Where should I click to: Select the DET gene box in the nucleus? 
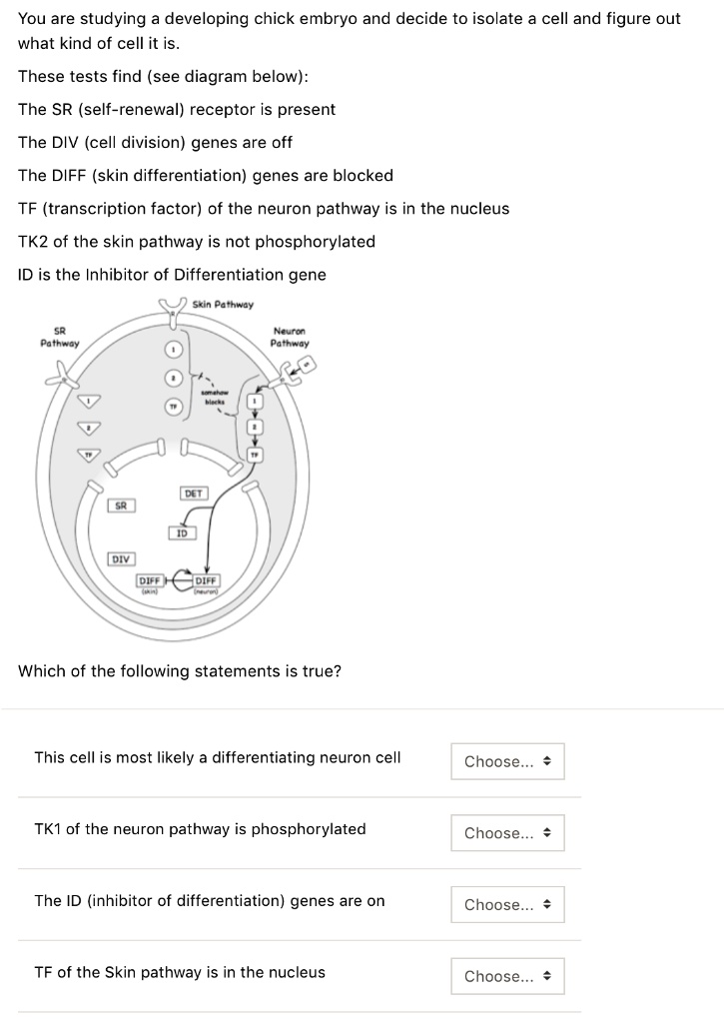(195, 494)
